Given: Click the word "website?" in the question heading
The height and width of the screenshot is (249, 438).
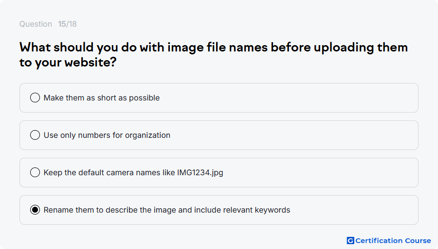Looking at the screenshot, I should [x=91, y=62].
